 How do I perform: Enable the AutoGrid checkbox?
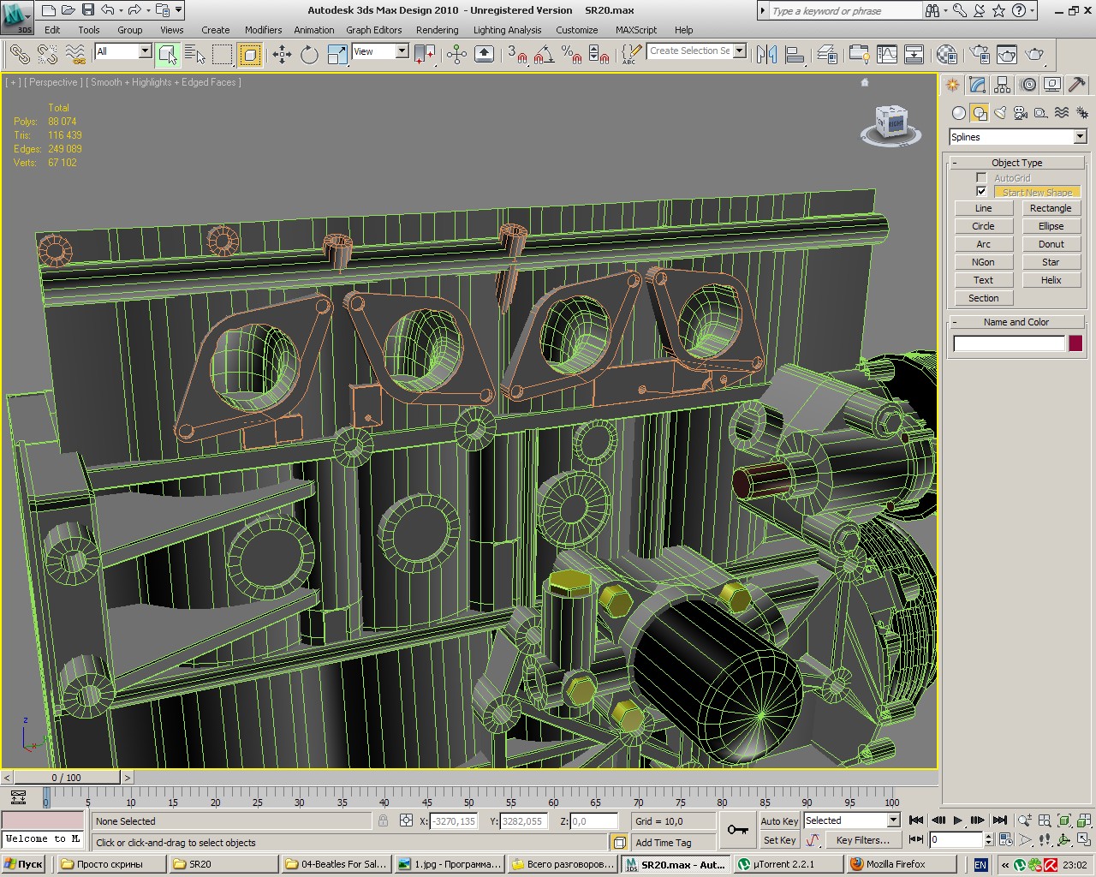click(981, 178)
